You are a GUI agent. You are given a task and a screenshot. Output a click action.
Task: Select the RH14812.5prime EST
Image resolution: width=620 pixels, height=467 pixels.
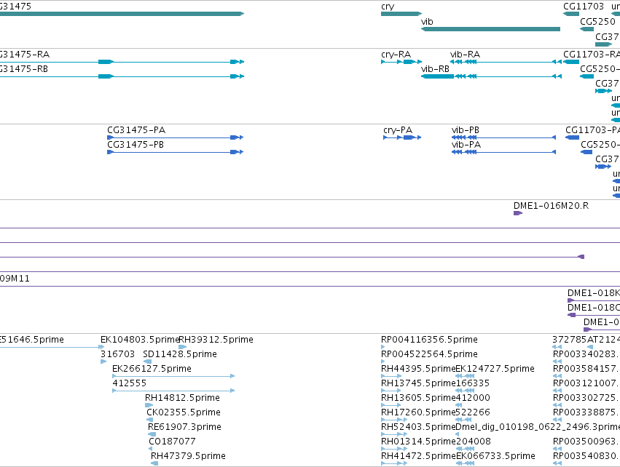click(149, 405)
